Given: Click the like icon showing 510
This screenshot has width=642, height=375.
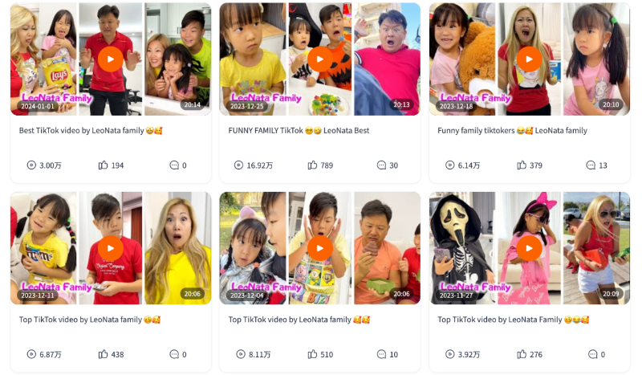Looking at the screenshot, I should tap(312, 354).
